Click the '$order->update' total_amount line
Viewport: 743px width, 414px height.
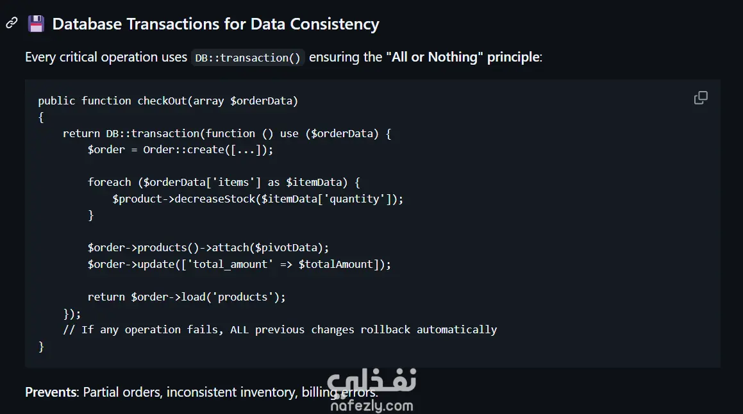239,264
